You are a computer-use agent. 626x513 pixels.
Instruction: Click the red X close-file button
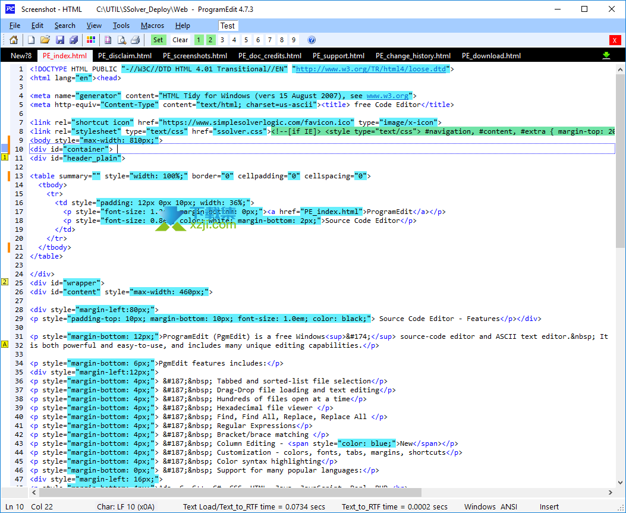(615, 40)
